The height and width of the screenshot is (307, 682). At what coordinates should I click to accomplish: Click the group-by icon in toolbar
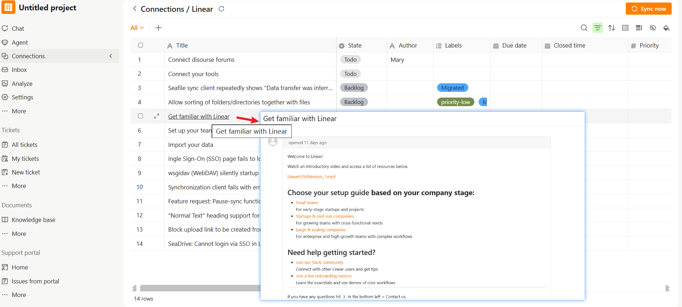[625, 28]
